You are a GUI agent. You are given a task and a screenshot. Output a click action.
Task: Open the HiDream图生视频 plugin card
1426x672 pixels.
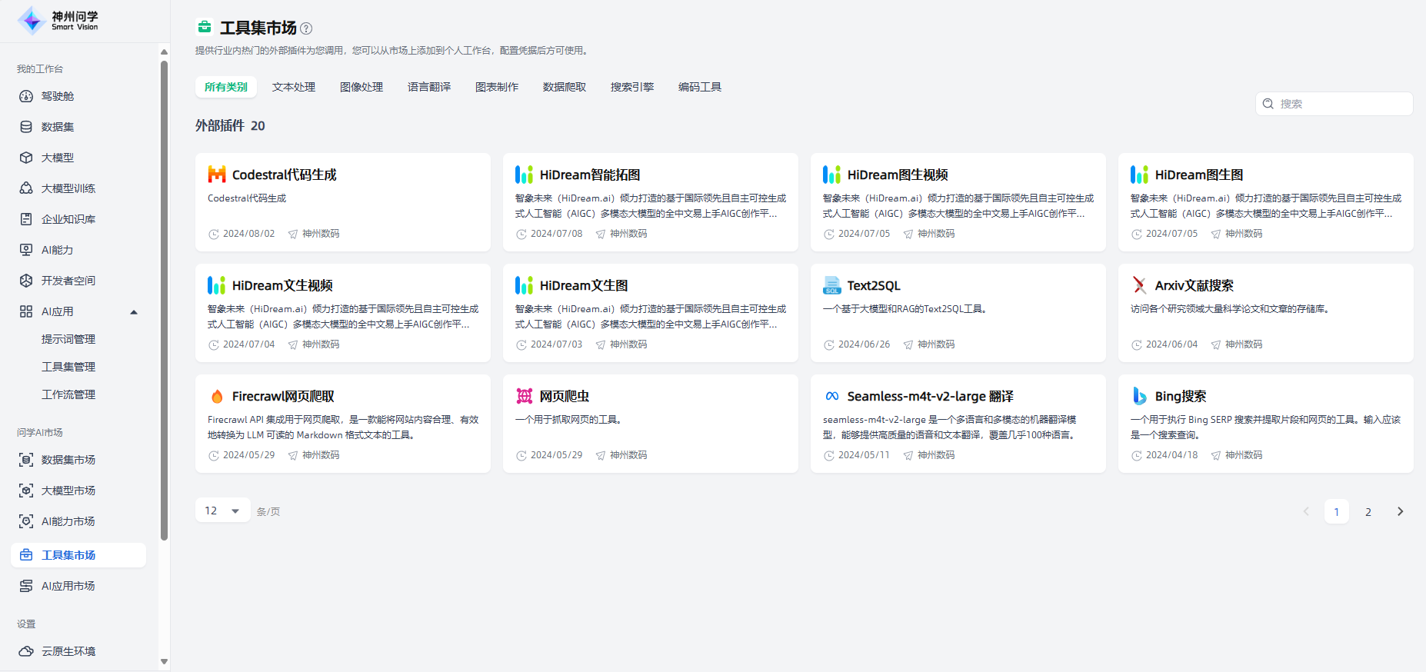958,202
